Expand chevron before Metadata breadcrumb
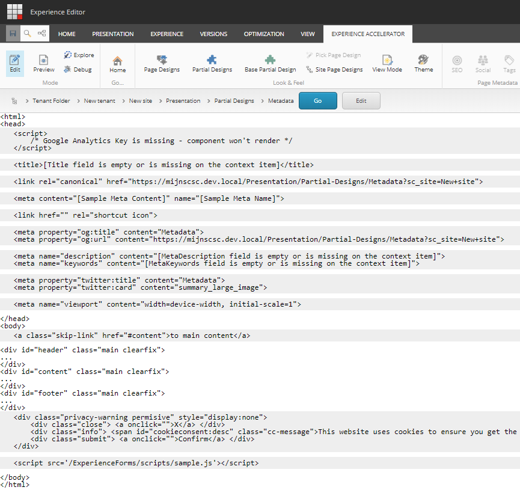 pyautogui.click(x=262, y=101)
